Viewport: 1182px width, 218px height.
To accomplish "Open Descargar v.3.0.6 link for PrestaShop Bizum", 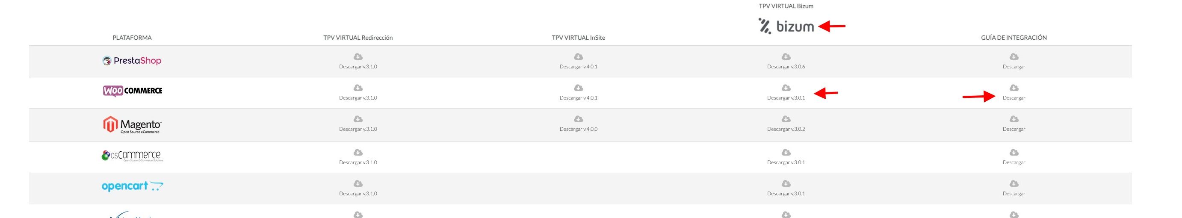I will 786,67.
